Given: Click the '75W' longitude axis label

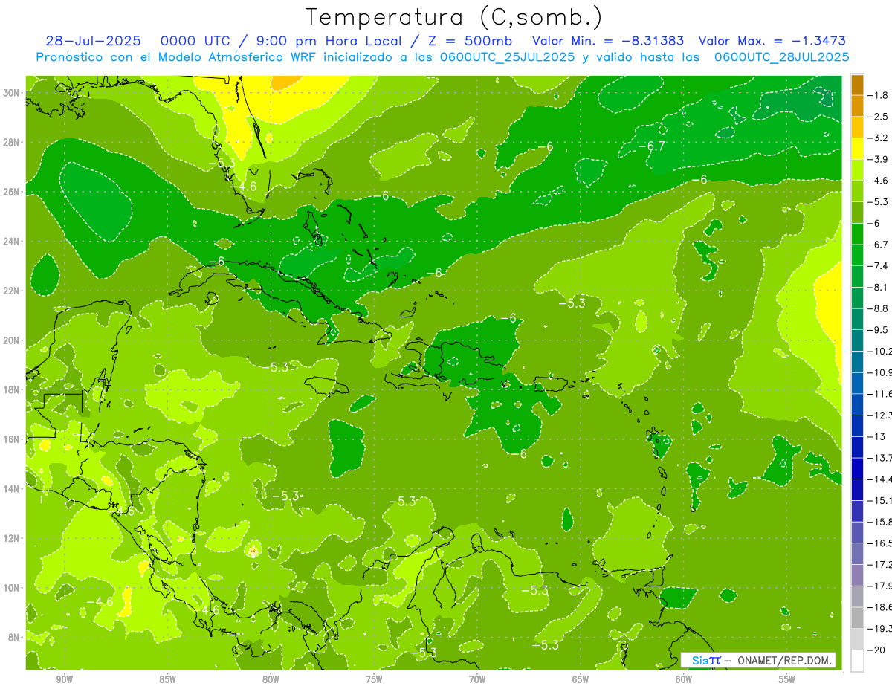Looking at the screenshot, I should [x=374, y=679].
